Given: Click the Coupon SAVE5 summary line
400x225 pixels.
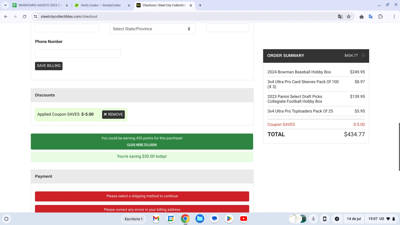Looking at the screenshot, I should pyautogui.click(x=316, y=124).
